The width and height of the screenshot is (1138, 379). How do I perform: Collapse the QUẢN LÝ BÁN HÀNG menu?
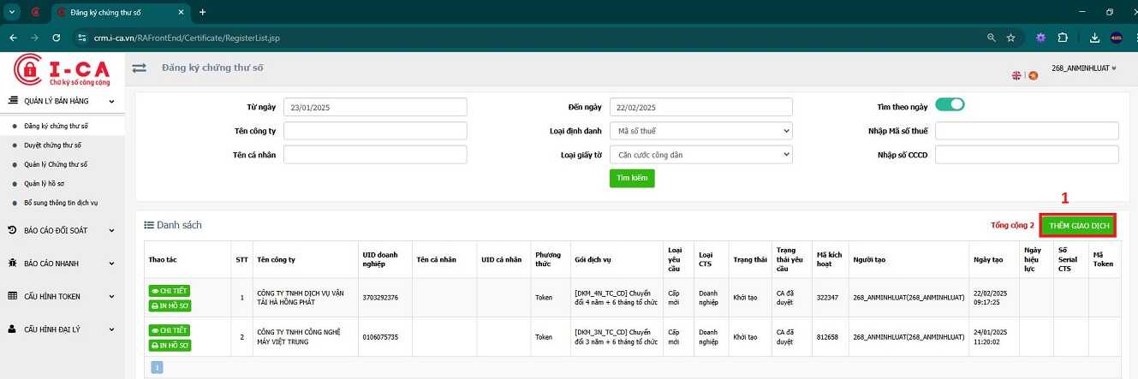click(x=62, y=101)
